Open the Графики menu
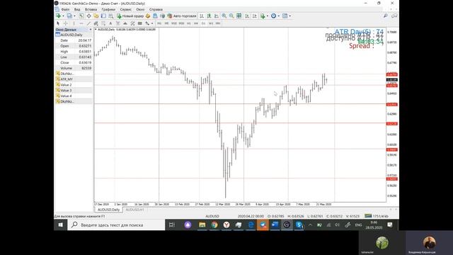 [108, 9]
